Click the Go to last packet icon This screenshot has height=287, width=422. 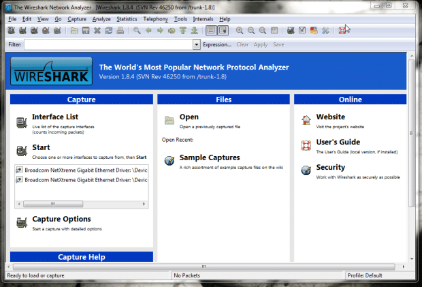pyautogui.click(x=194, y=31)
